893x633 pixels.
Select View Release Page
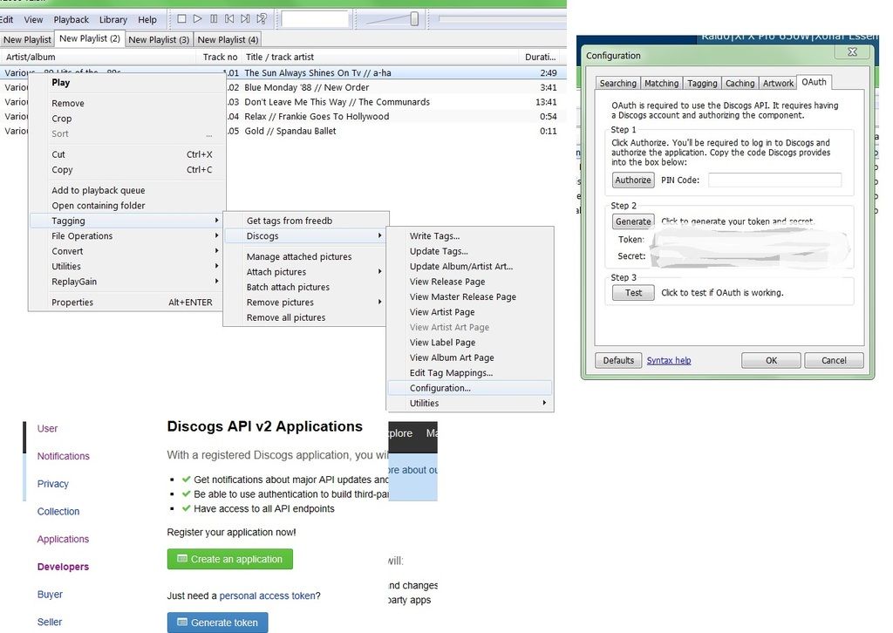pos(470,282)
